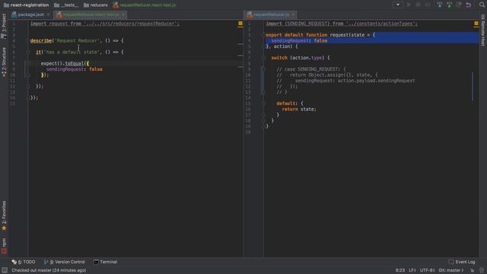Change line separator LF in status bar

pos(412,270)
